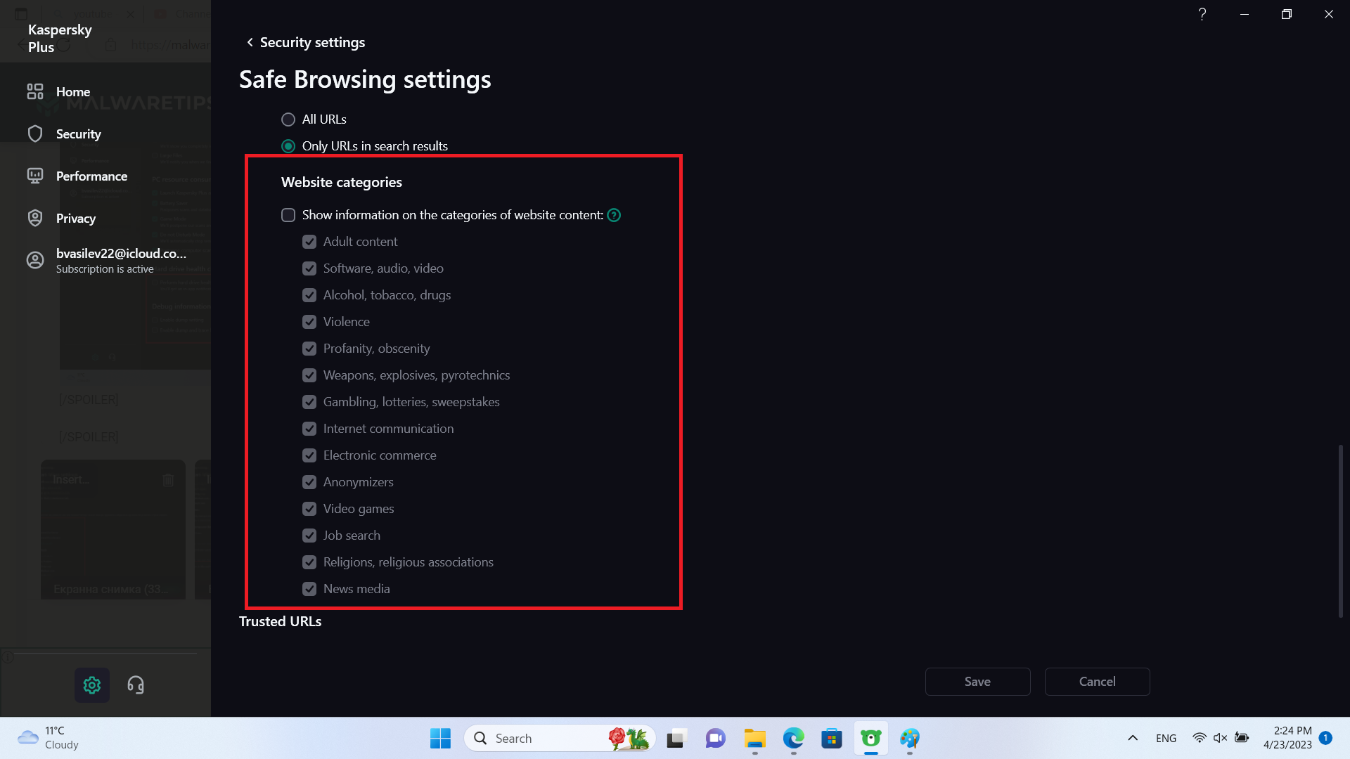Uncheck the Adult content category
Viewport: 1350px width, 759px height.
tap(309, 242)
